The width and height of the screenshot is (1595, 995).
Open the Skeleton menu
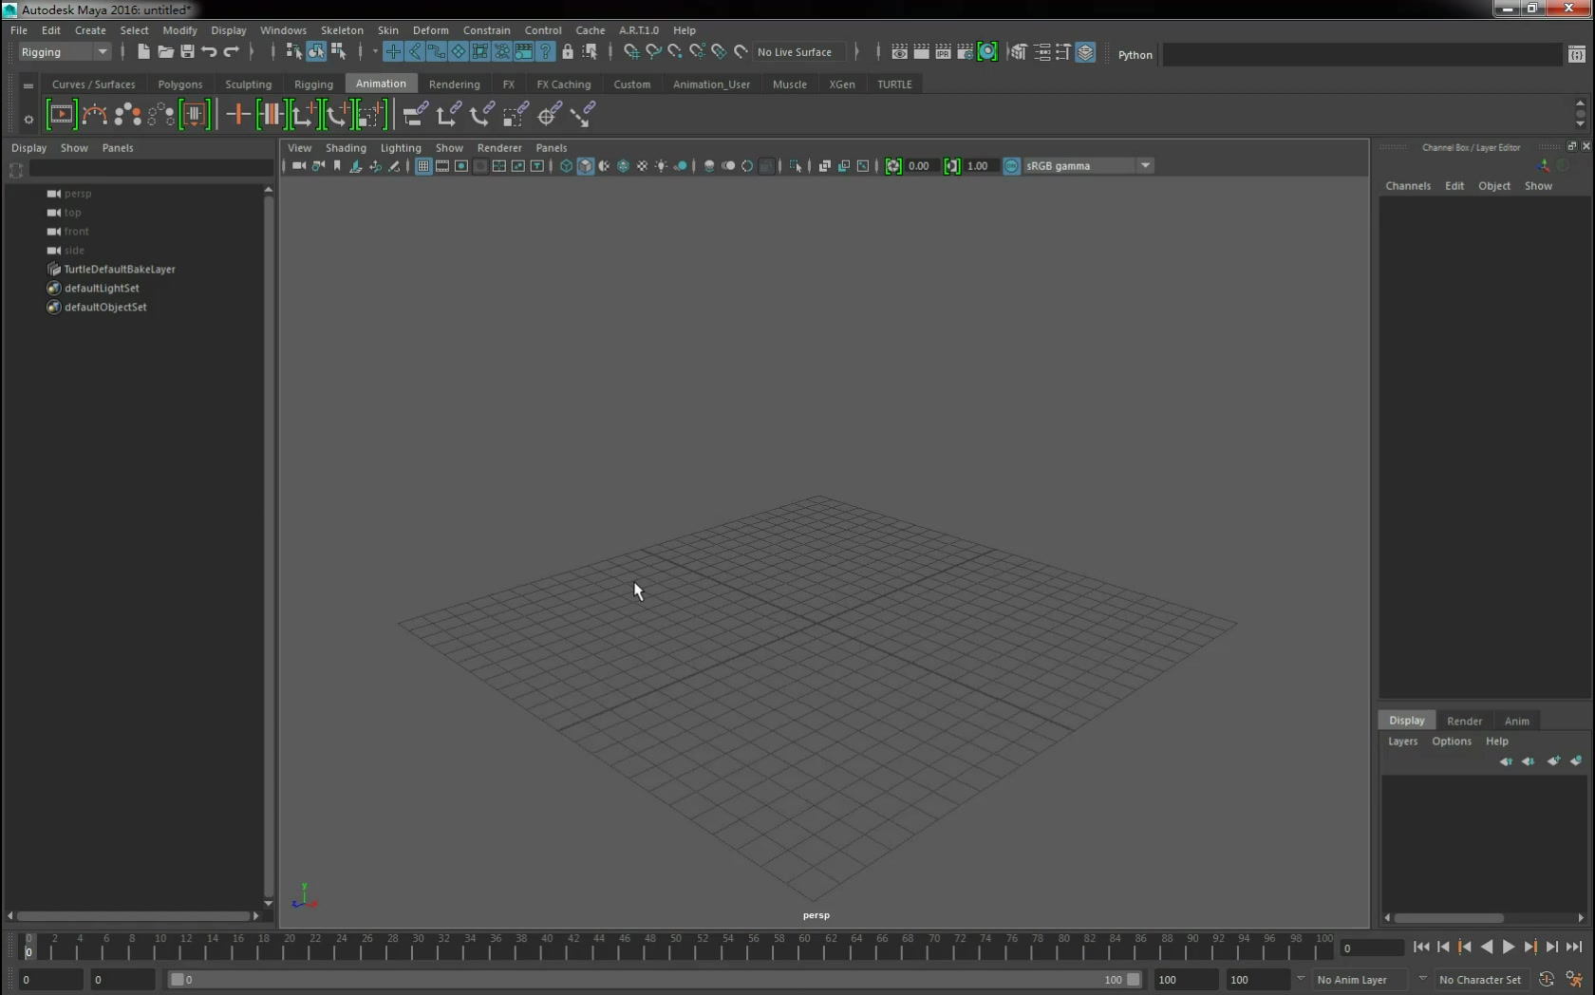[x=342, y=30]
